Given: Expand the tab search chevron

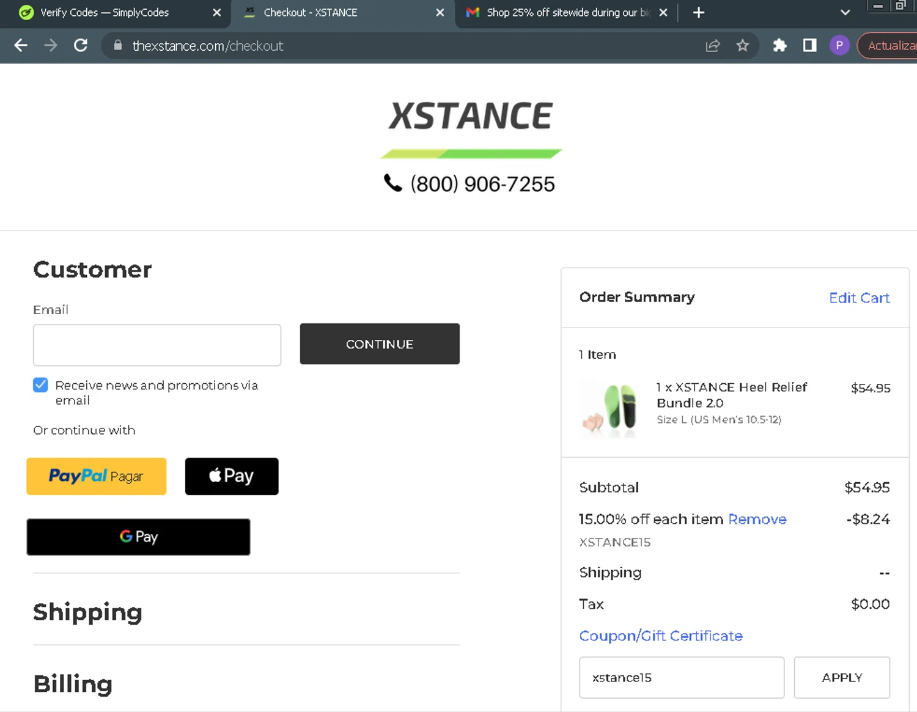Looking at the screenshot, I should [x=845, y=12].
